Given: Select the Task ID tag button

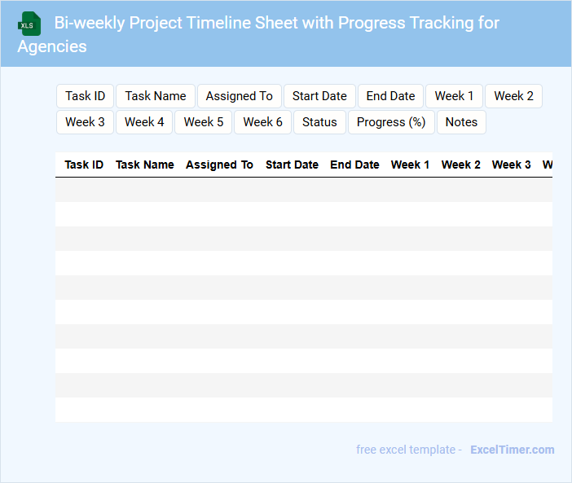Looking at the screenshot, I should coord(85,96).
